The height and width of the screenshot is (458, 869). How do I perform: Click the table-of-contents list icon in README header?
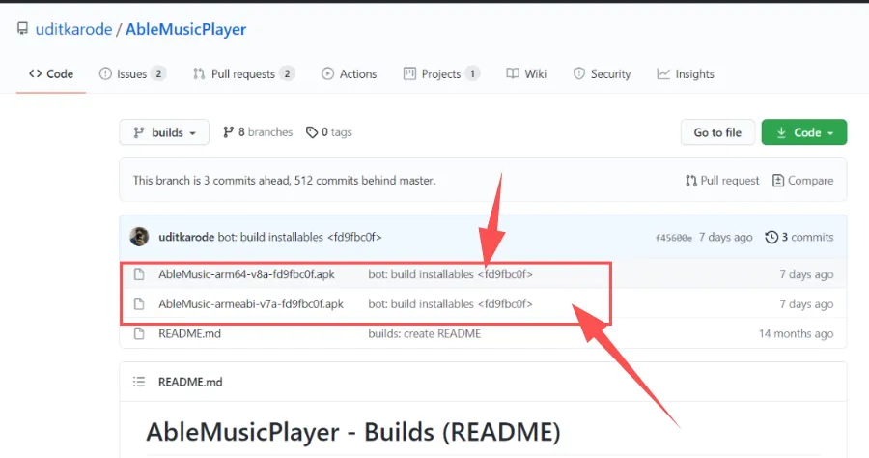(x=139, y=382)
